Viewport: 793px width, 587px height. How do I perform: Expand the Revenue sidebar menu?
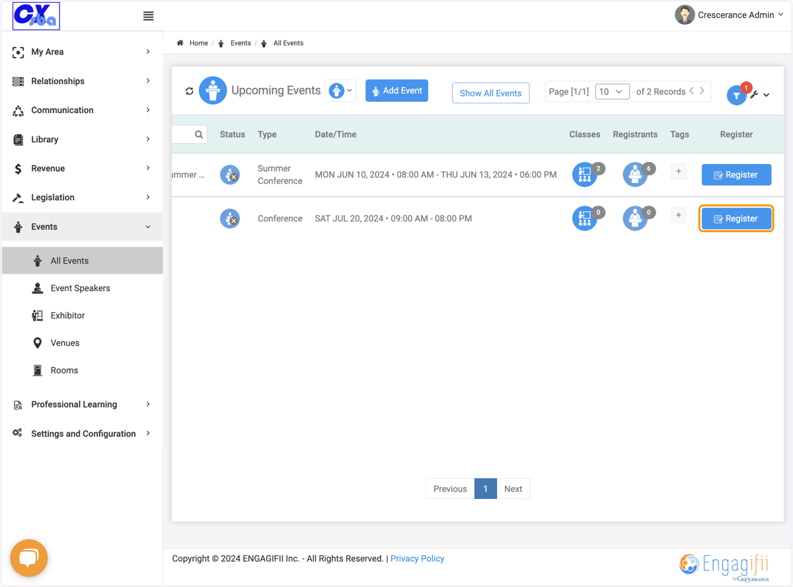(82, 169)
